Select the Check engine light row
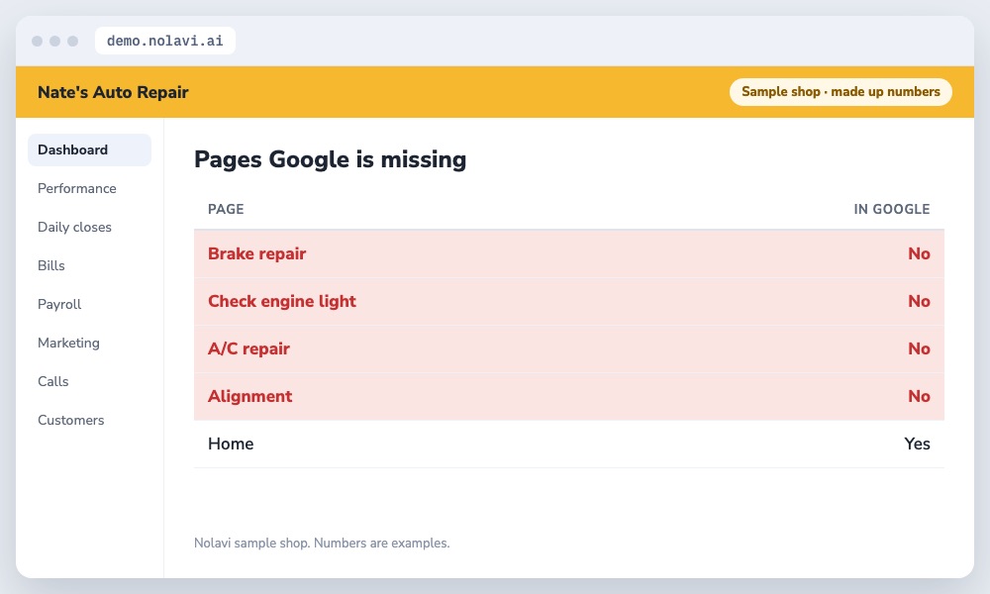This screenshot has height=594, width=990. tap(569, 301)
